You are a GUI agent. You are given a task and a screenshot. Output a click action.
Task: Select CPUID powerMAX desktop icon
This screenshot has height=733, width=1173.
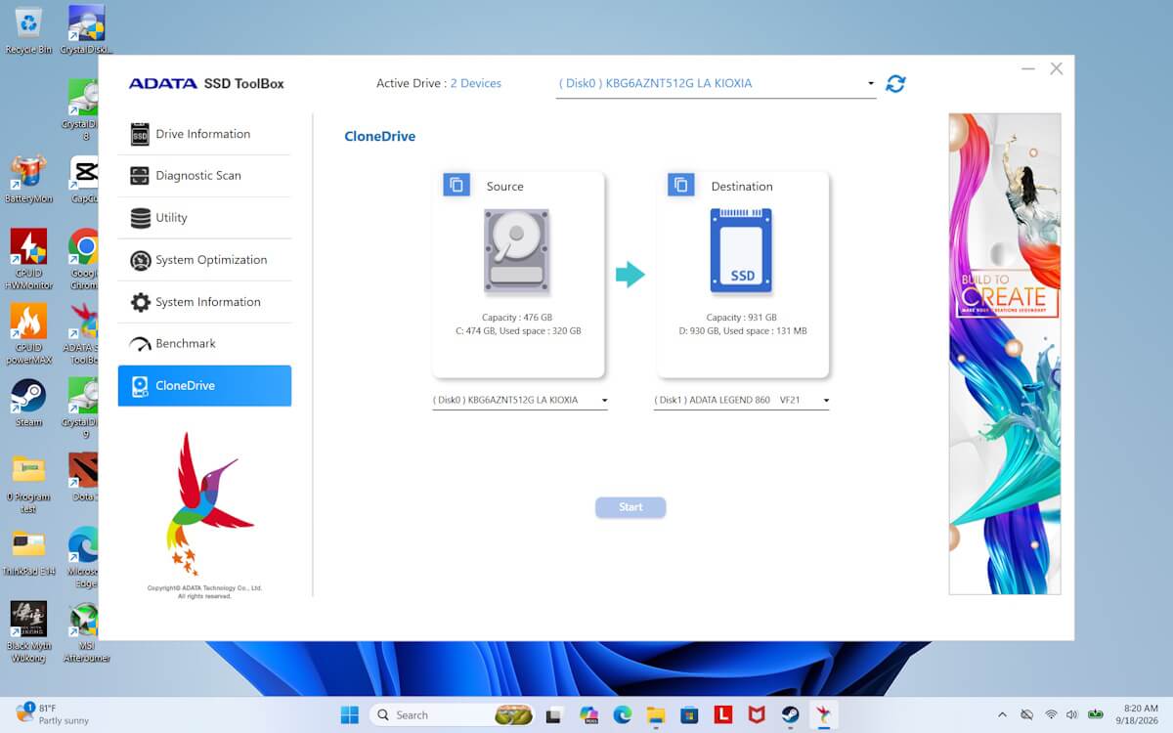tap(28, 334)
